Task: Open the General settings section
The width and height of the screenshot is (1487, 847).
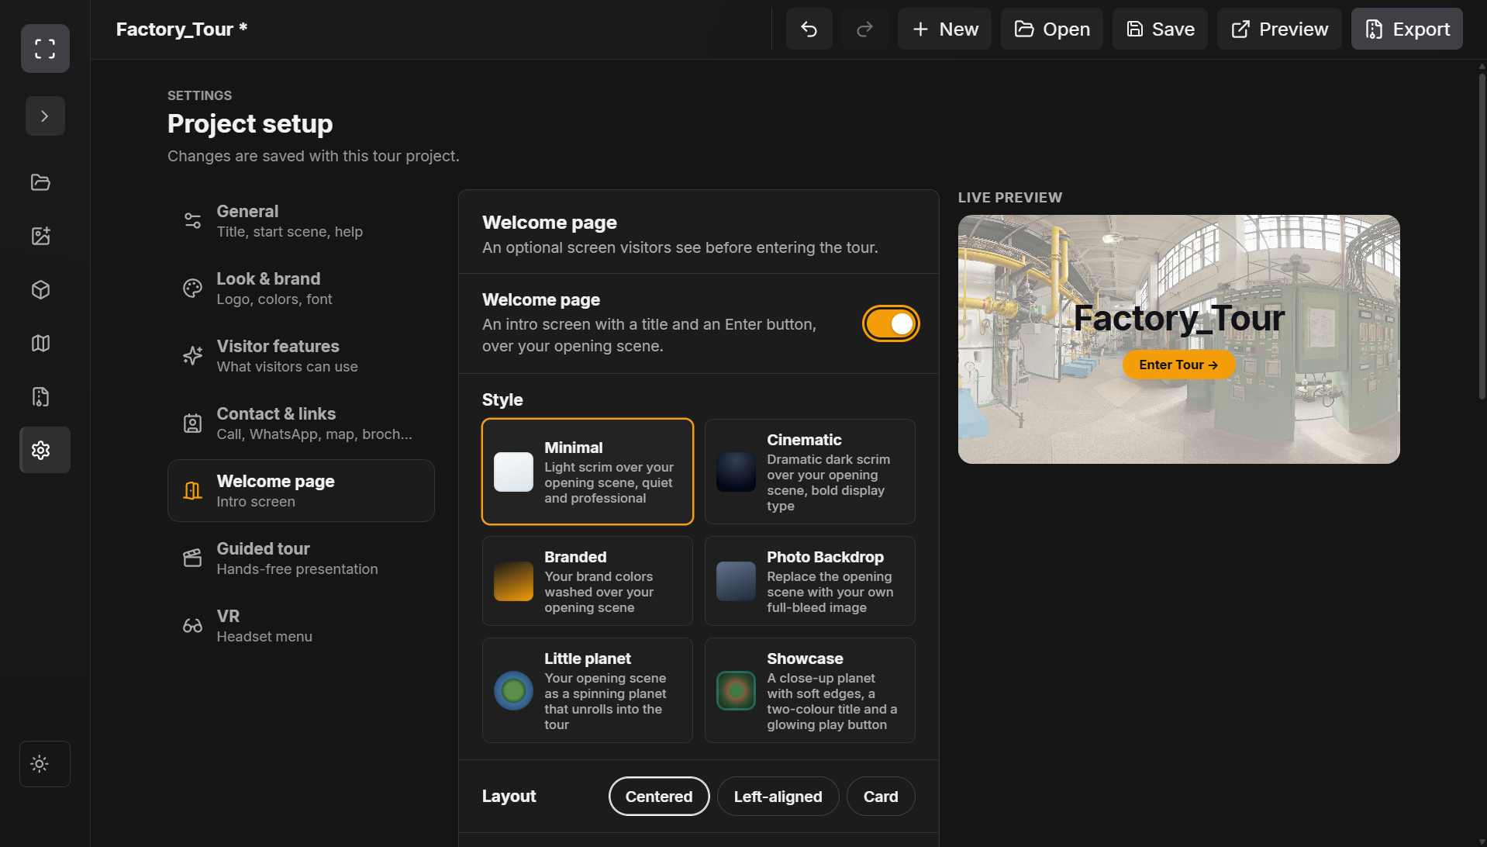Action: pos(301,221)
